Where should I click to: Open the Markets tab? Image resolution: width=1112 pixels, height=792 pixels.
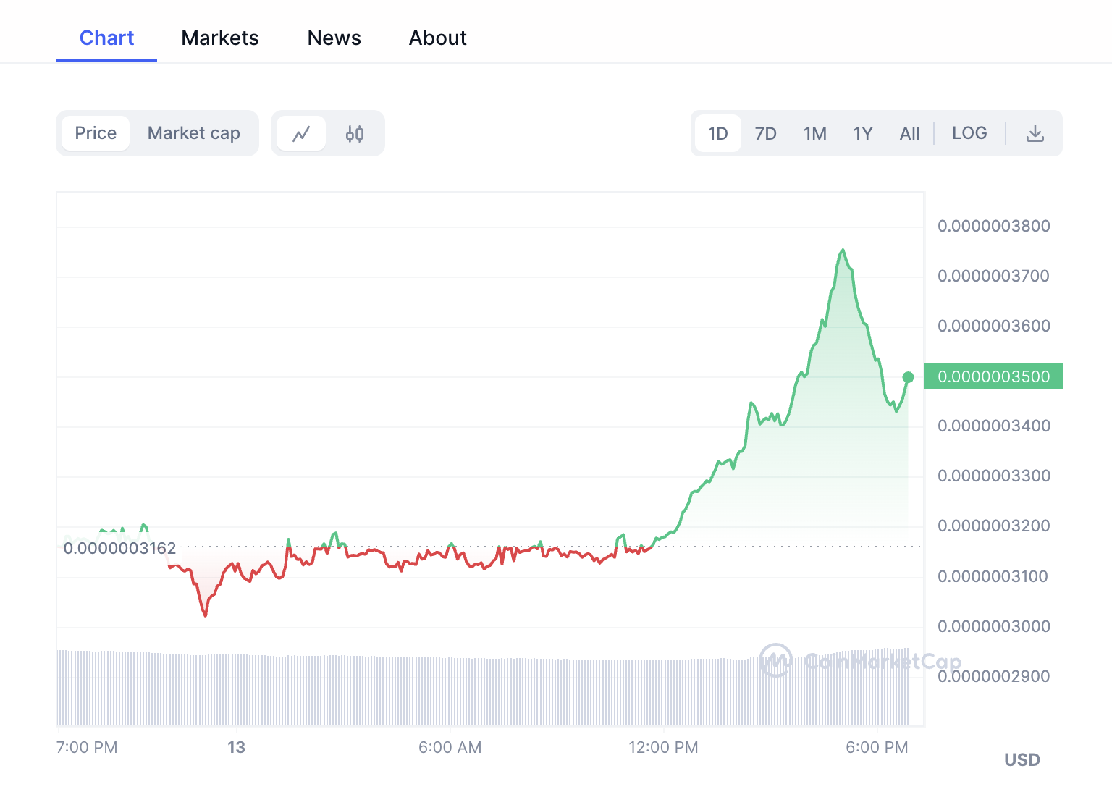coord(220,38)
